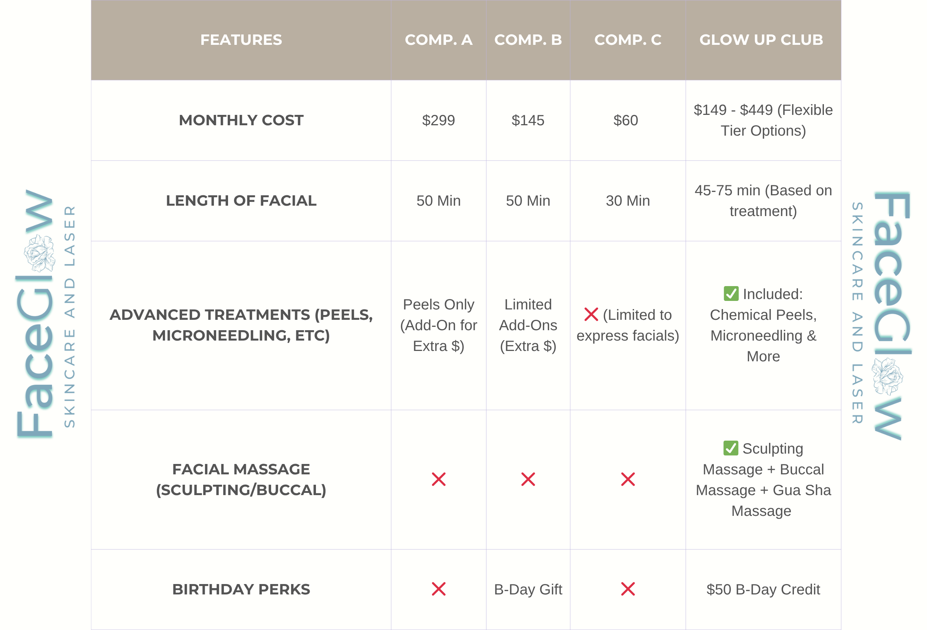Select the GLOW UP CLUB column header

click(x=761, y=40)
